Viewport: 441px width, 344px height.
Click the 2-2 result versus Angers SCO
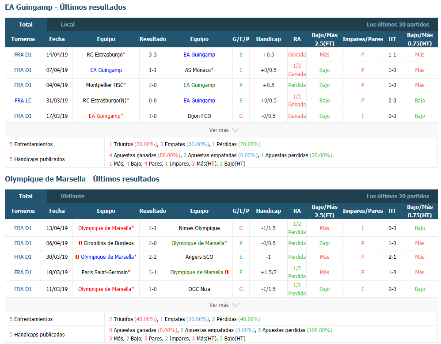(153, 257)
